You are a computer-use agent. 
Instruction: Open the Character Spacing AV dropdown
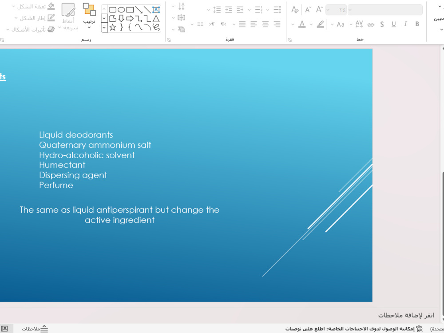point(357,24)
